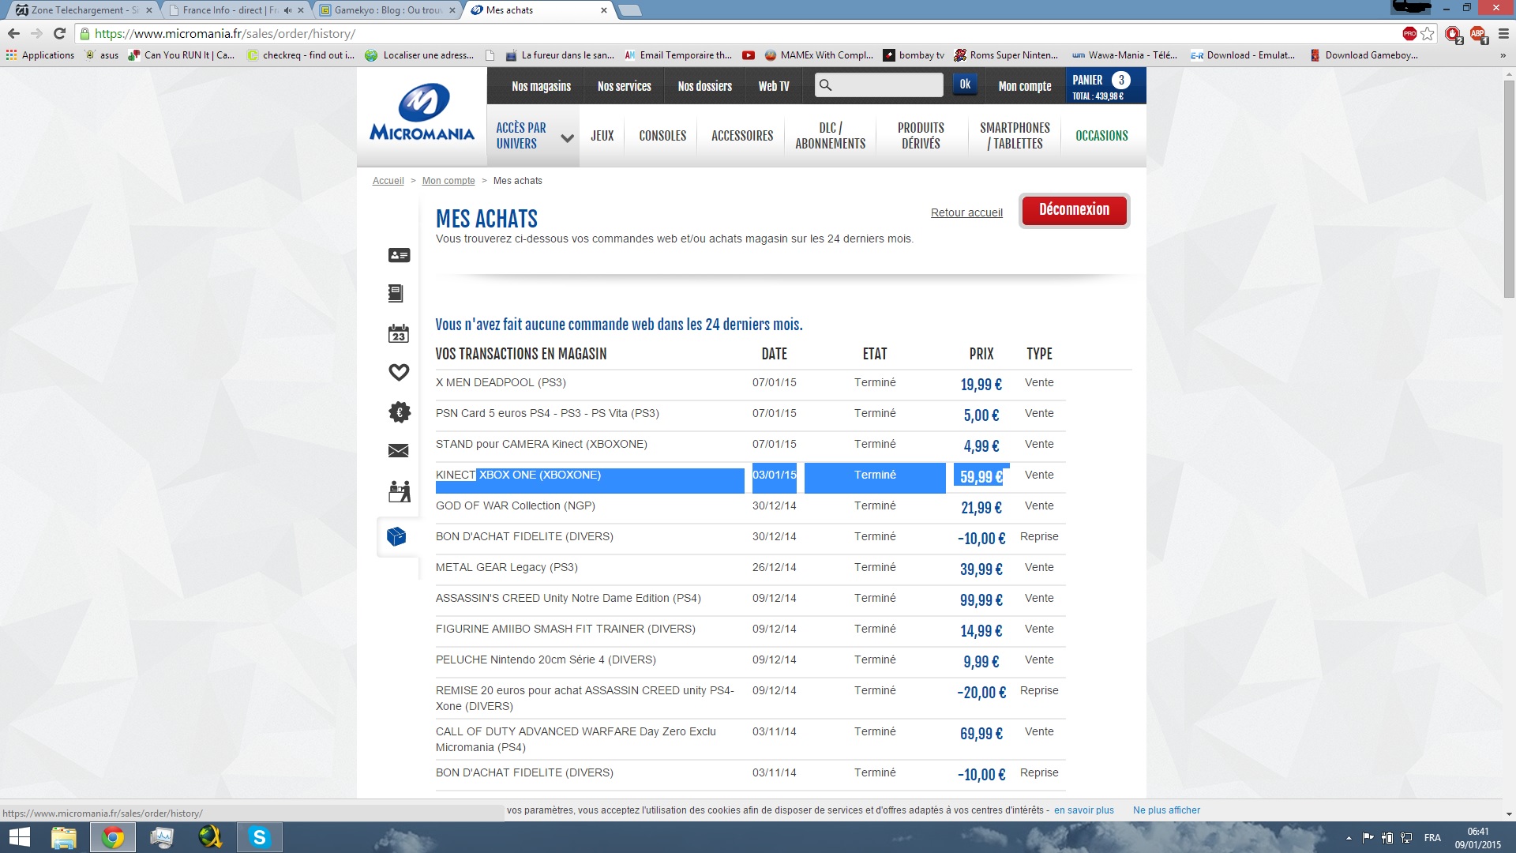This screenshot has width=1516, height=853.
Task: Open the DLC / Abonnements category
Action: click(831, 136)
